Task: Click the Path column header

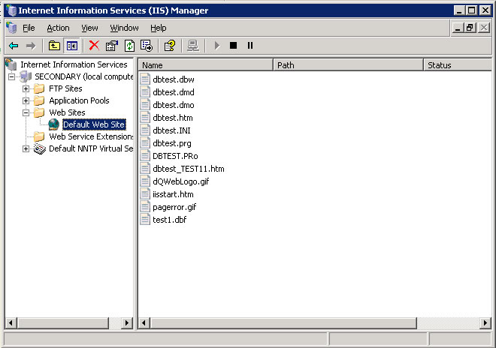Action: (347, 65)
